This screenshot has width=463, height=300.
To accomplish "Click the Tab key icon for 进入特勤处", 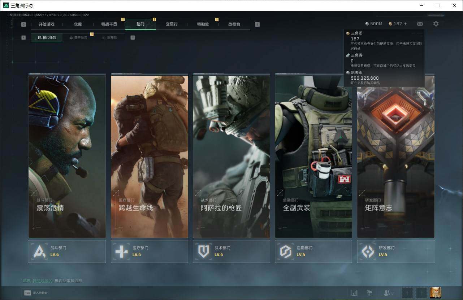I will [27, 293].
